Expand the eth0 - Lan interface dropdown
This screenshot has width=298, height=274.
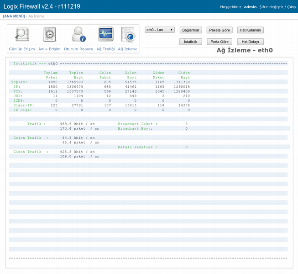(160, 30)
